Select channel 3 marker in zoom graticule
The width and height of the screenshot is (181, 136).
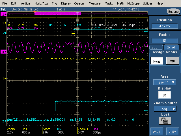(x=3, y=52)
